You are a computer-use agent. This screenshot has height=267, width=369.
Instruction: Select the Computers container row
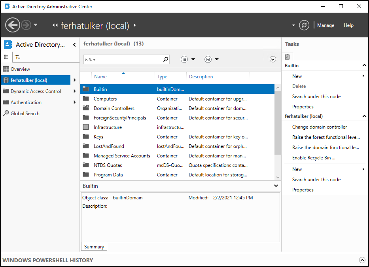(x=177, y=99)
